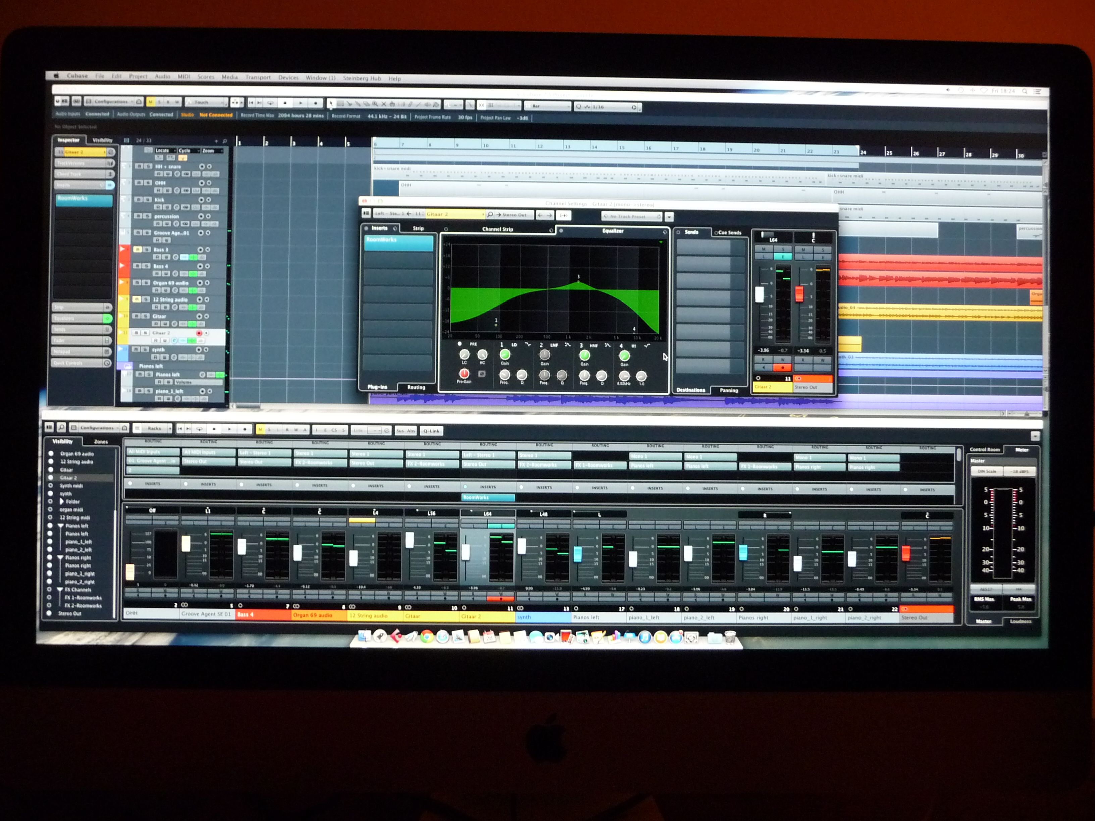Select the Range Selection tool in the toolbar
This screenshot has height=821, width=1095.
(341, 104)
